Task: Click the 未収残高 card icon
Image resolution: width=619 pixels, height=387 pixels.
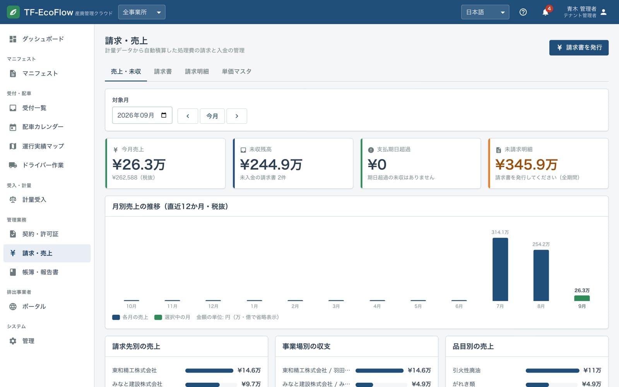Action: (243, 150)
